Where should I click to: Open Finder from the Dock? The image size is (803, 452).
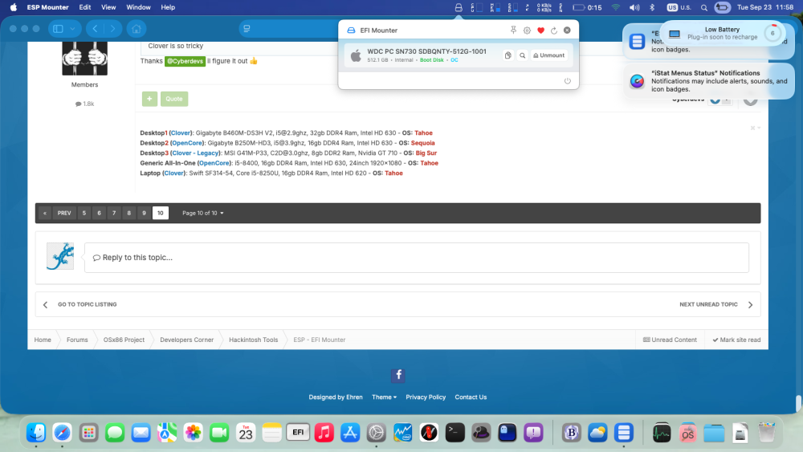(x=36, y=433)
